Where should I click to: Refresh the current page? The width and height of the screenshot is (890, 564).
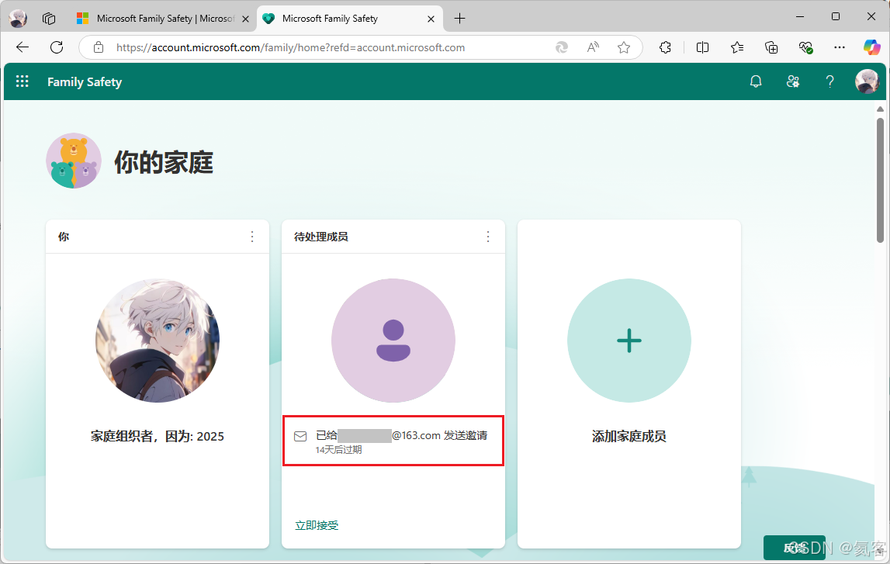[57, 47]
